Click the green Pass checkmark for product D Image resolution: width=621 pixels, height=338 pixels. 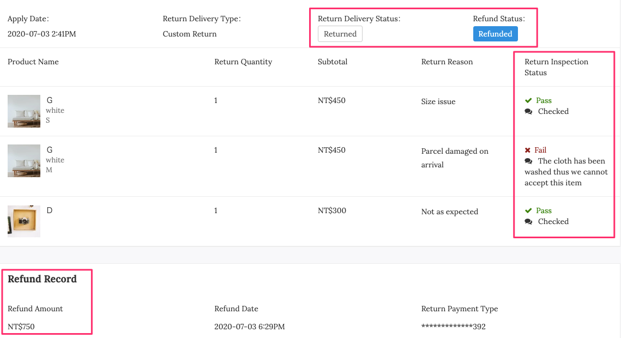coord(528,210)
